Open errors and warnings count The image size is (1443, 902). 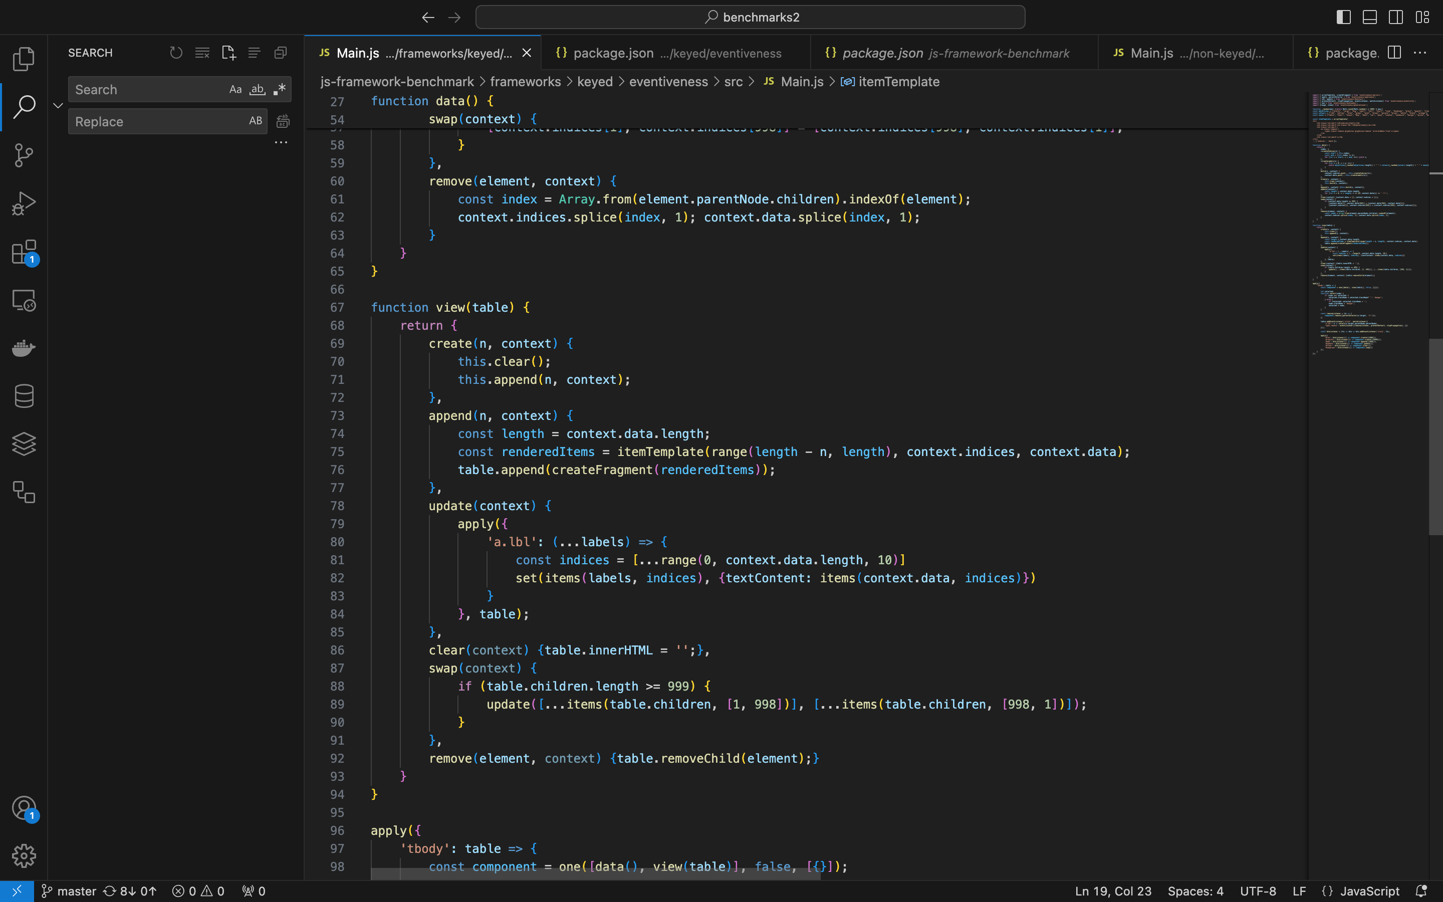point(198,891)
